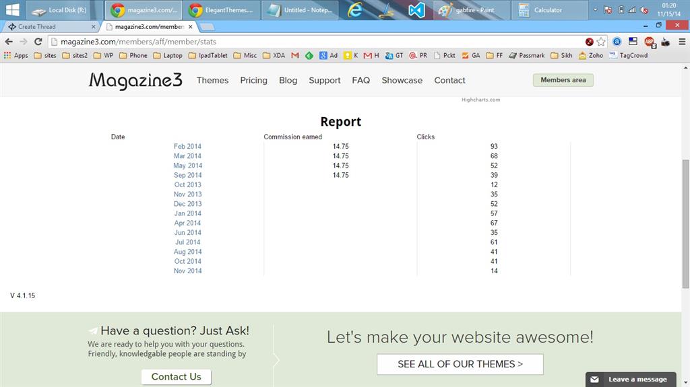Open the Oct 2013 report link
Image resolution: width=690 pixels, height=387 pixels.
(x=188, y=184)
